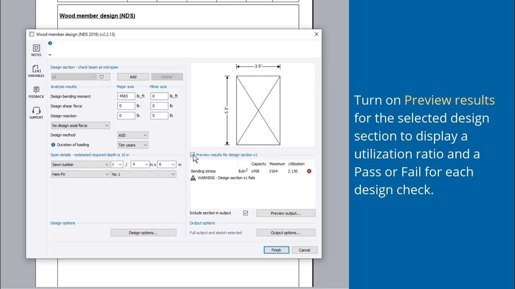515x289 pixels.
Task: Click the maximum value 3104
Action: coord(274,171)
